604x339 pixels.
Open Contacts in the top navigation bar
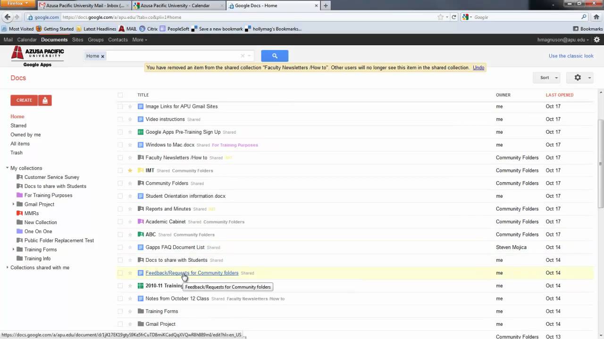(x=118, y=40)
